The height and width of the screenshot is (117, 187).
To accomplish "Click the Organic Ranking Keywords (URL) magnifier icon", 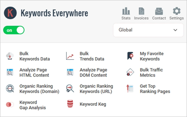I will 70,88.
